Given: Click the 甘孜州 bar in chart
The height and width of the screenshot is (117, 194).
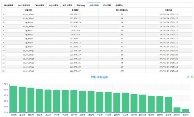Looking at the screenshot, I should [x=186, y=110].
